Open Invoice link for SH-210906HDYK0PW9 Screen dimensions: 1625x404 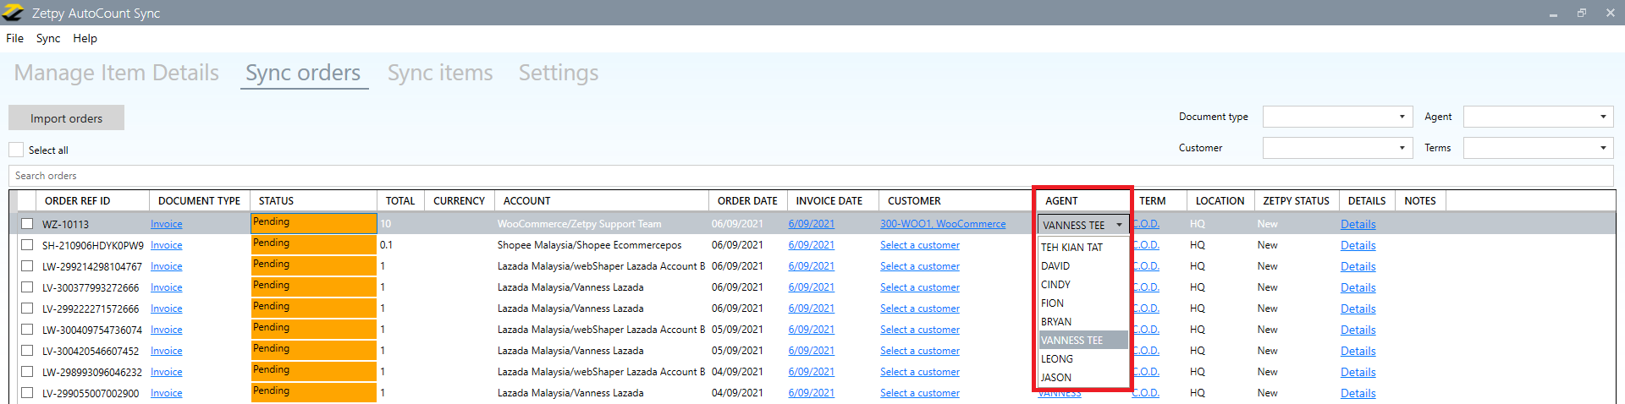point(167,245)
